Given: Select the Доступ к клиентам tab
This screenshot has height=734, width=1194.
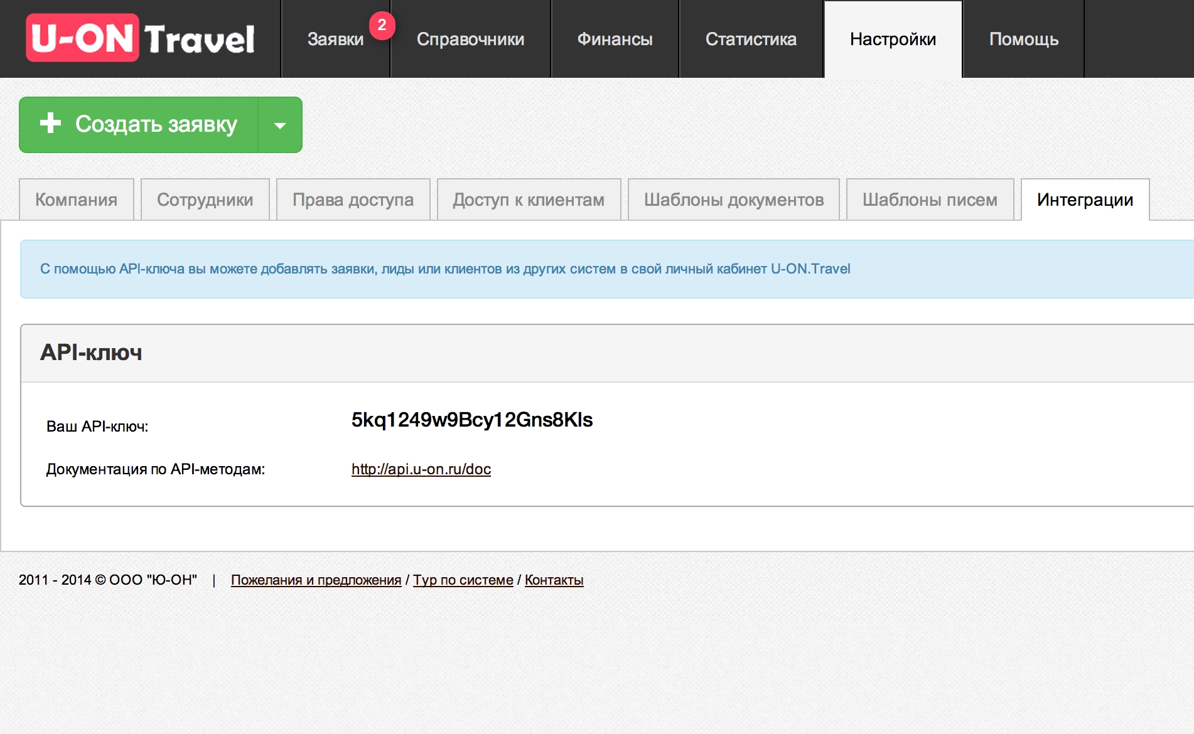Looking at the screenshot, I should coord(529,200).
